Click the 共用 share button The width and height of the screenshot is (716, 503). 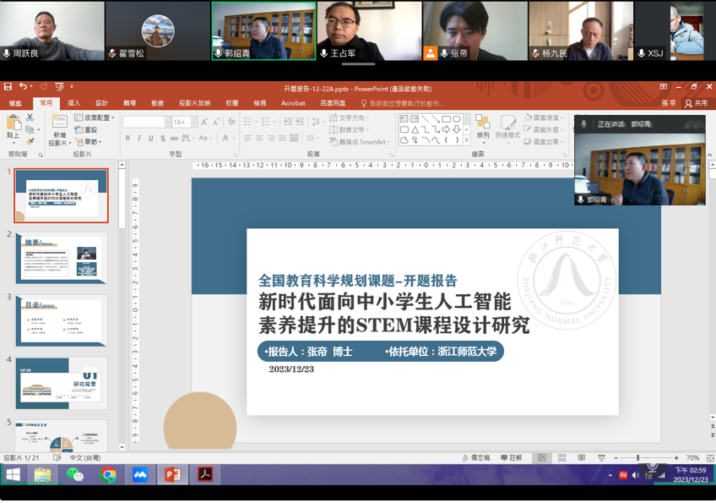(x=697, y=103)
